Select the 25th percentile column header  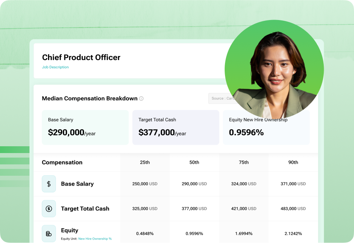145,163
